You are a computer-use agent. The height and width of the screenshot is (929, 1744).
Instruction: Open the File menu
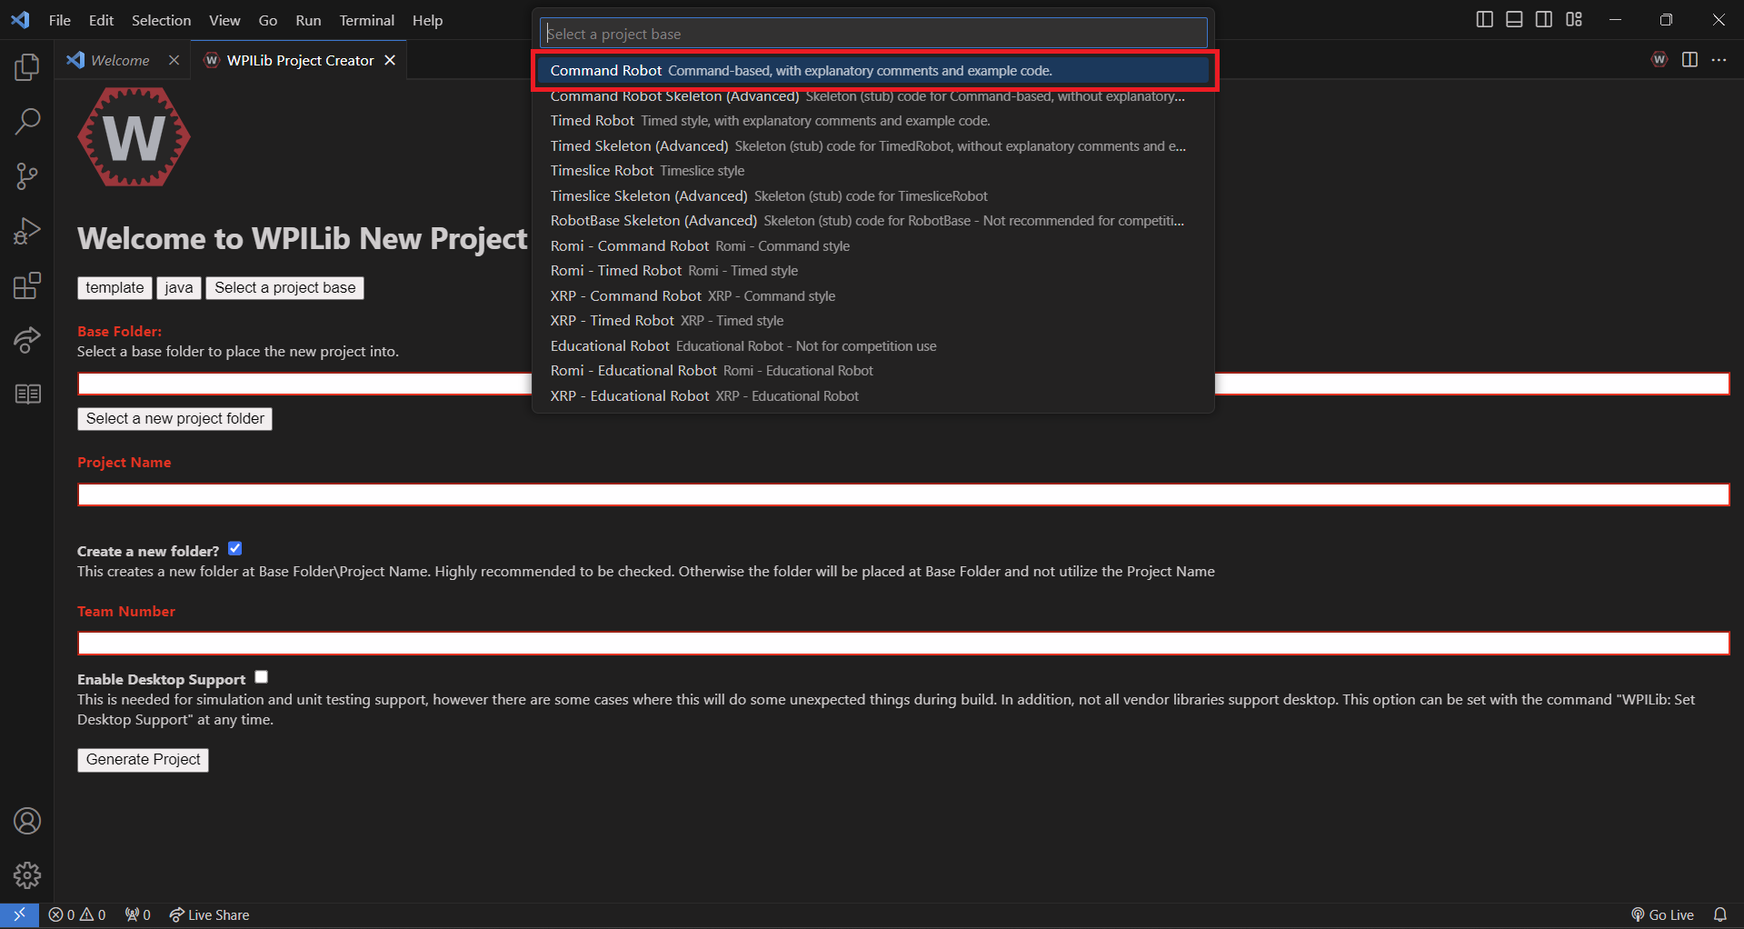(x=60, y=20)
